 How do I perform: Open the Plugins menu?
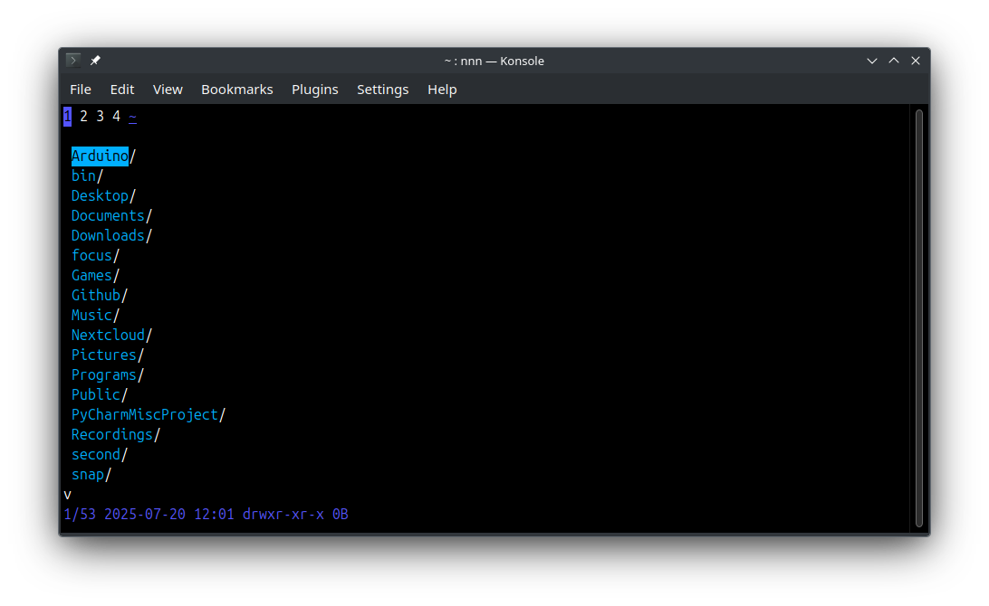coord(315,90)
